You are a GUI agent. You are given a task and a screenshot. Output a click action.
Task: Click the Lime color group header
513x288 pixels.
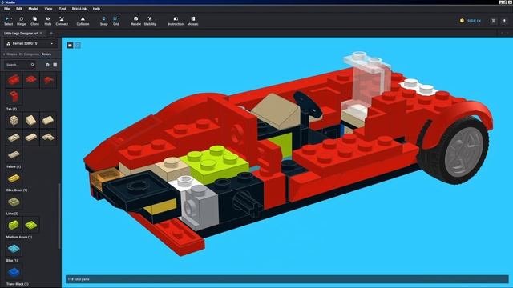12,214
